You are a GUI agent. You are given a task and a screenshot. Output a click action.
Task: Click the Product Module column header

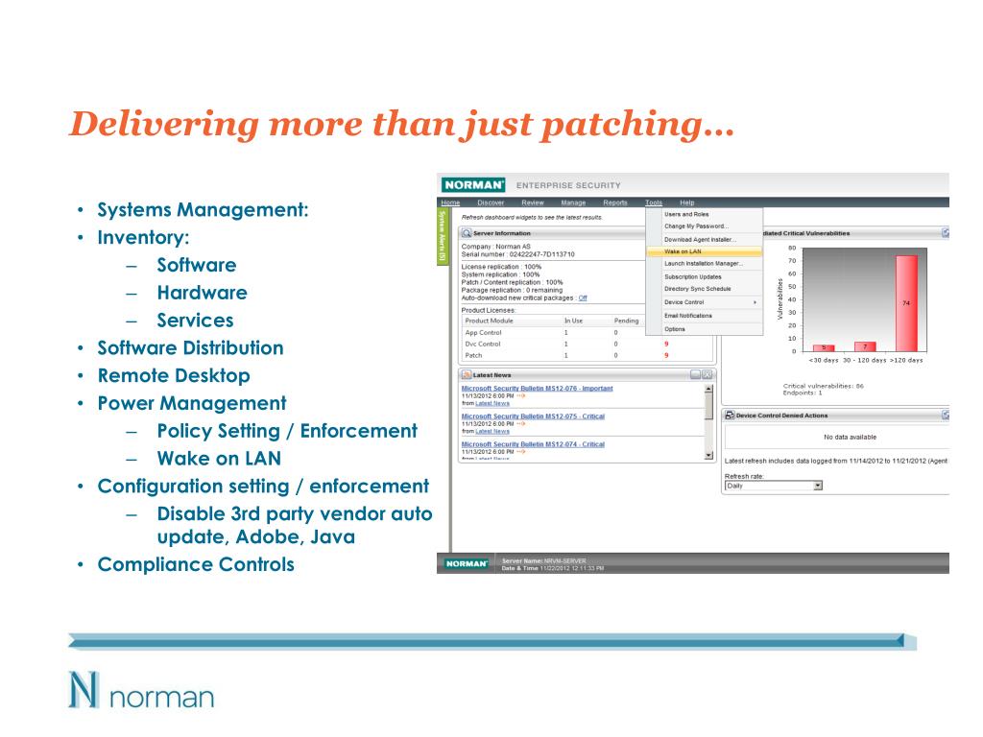pyautogui.click(x=489, y=321)
